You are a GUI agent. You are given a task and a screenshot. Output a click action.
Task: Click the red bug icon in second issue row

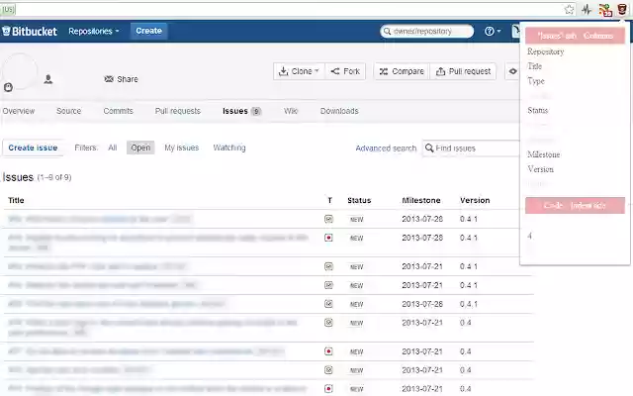(x=328, y=238)
